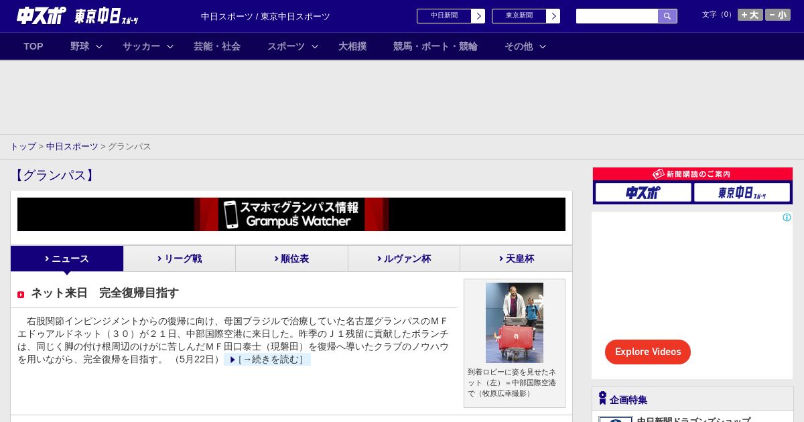Click the red bullet icon beside the headline
Screen dimensions: 804x422
click(21, 295)
